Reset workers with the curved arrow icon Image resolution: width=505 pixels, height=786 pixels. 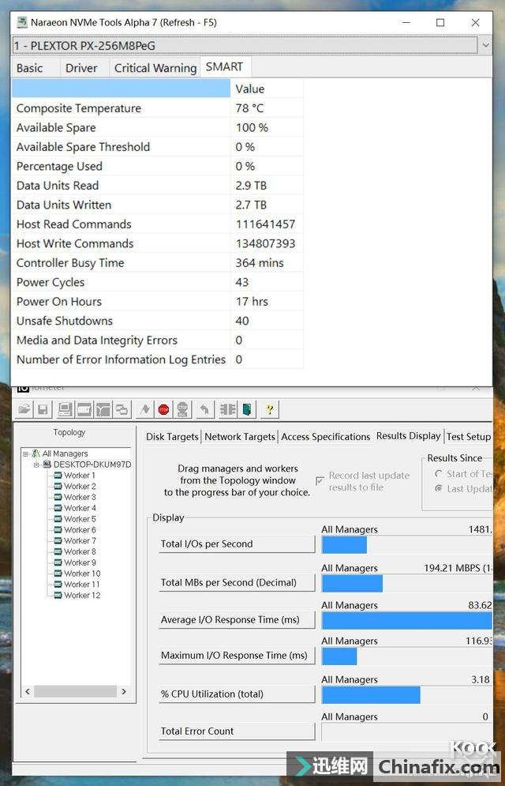204,409
